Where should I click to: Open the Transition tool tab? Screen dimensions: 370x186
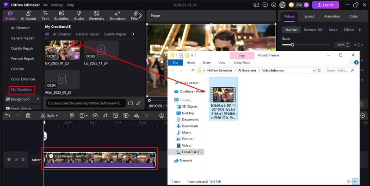117,16
